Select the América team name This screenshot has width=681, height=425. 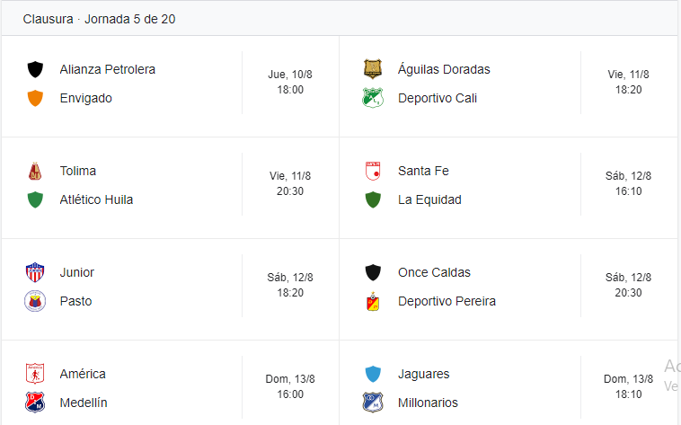pyautogui.click(x=83, y=374)
